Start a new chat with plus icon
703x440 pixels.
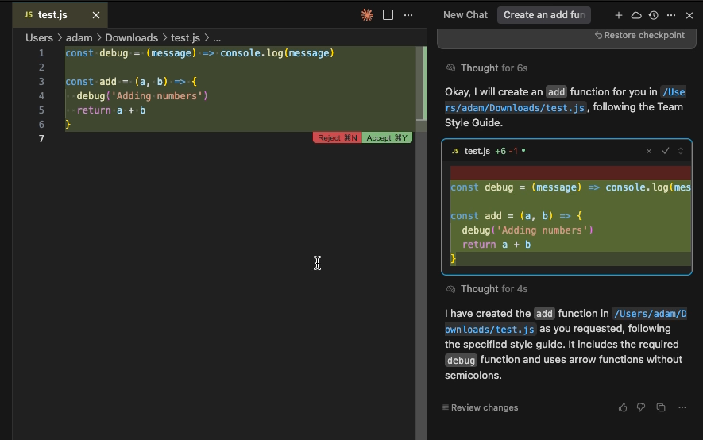tap(618, 15)
